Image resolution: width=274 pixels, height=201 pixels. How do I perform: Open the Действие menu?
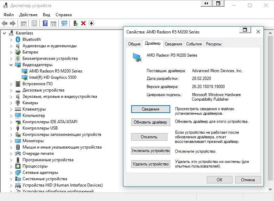[28, 15]
